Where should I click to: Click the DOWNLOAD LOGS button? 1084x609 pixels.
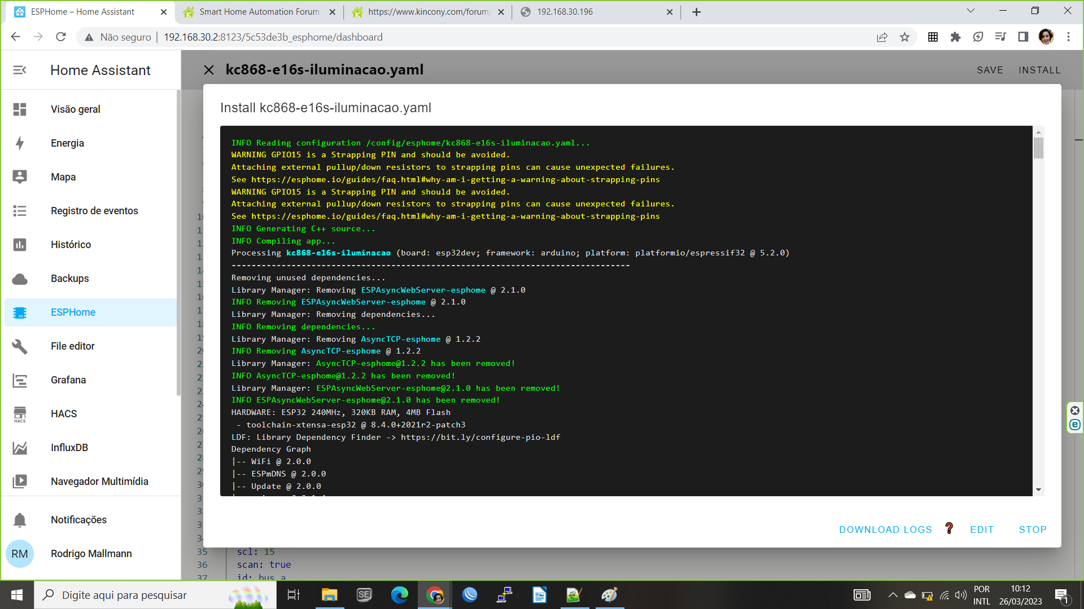click(885, 529)
